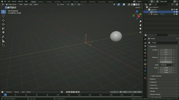
Task: Lock Scale X padlock
Action: pyautogui.click(x=174, y=68)
